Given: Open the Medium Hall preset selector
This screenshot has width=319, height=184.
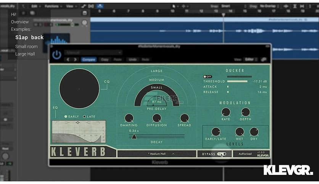Looking at the screenshot, I should coord(157,154).
